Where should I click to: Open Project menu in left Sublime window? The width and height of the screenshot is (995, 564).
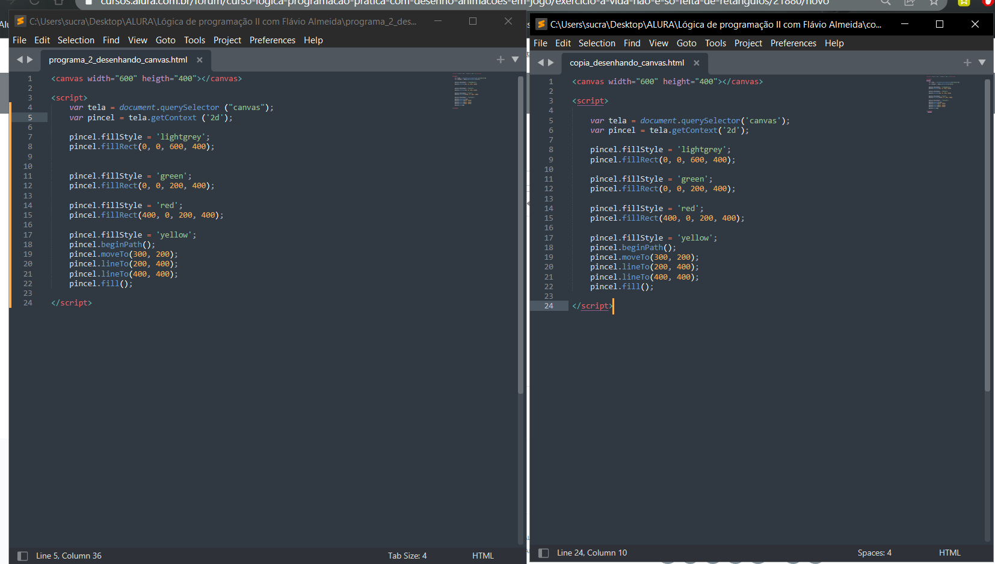(x=227, y=40)
